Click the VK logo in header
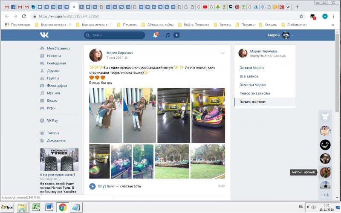Image resolution: width=341 pixels, height=213 pixels. [44, 35]
